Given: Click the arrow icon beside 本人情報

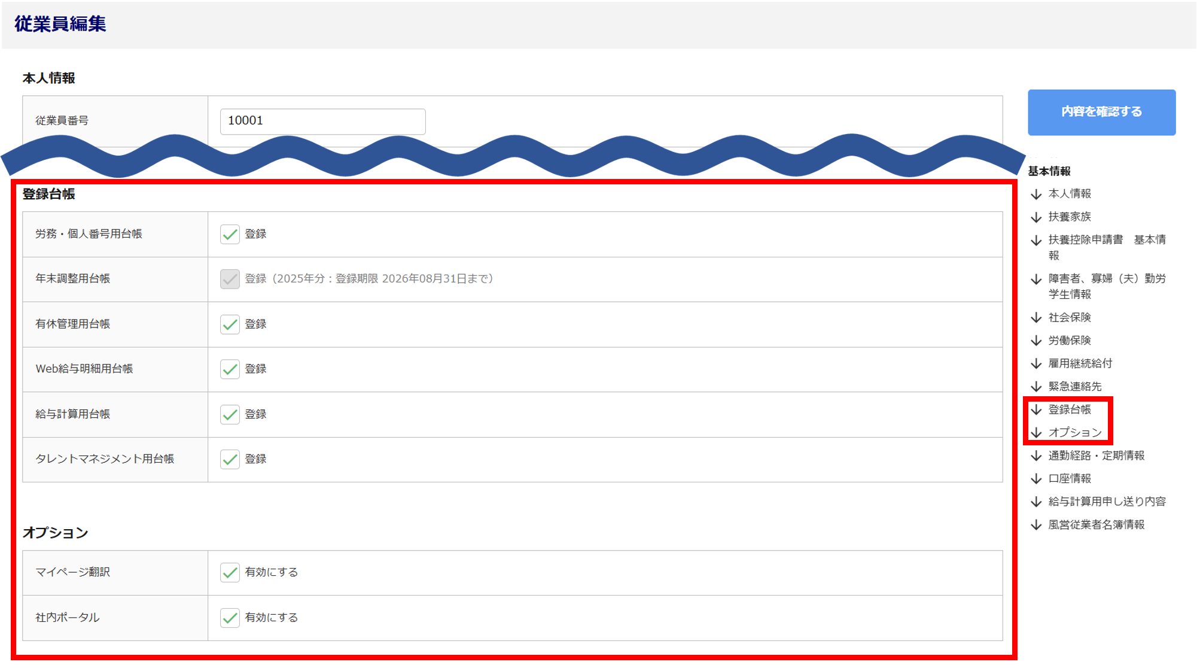Looking at the screenshot, I should (1036, 194).
